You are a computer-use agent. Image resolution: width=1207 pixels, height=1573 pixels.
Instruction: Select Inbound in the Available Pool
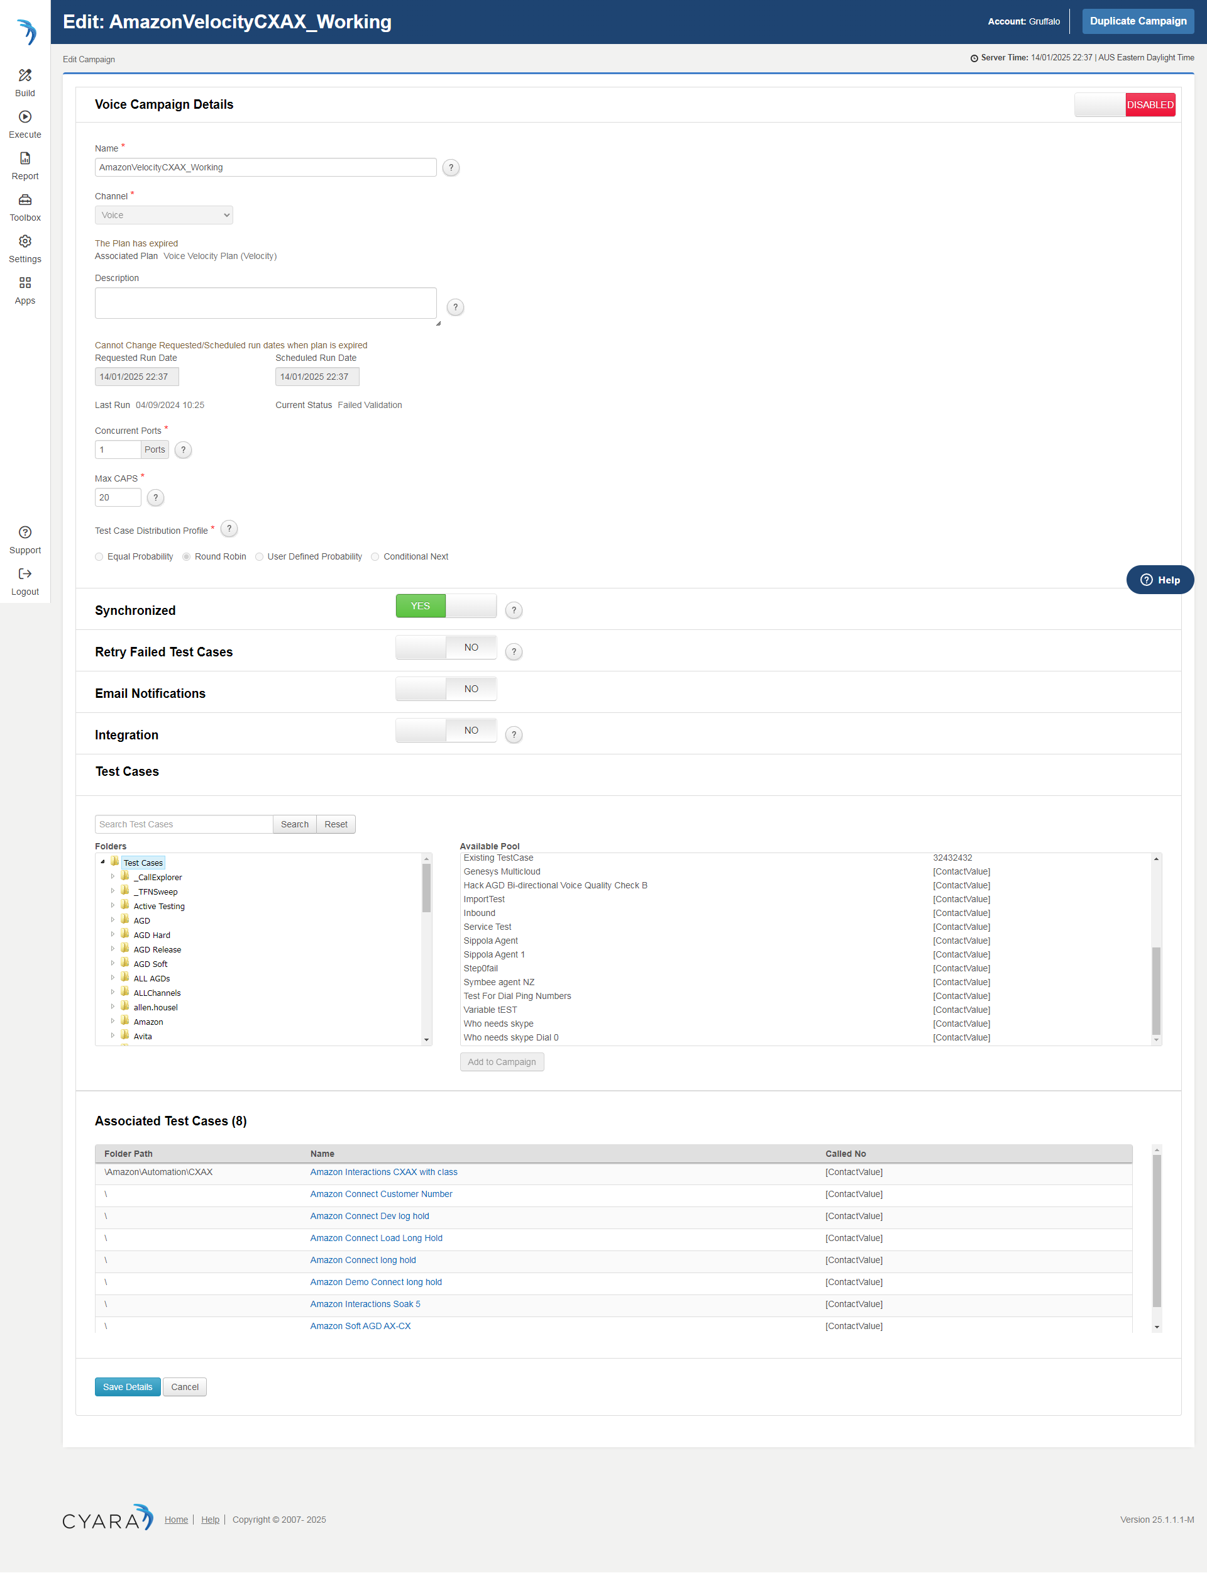pyautogui.click(x=479, y=913)
